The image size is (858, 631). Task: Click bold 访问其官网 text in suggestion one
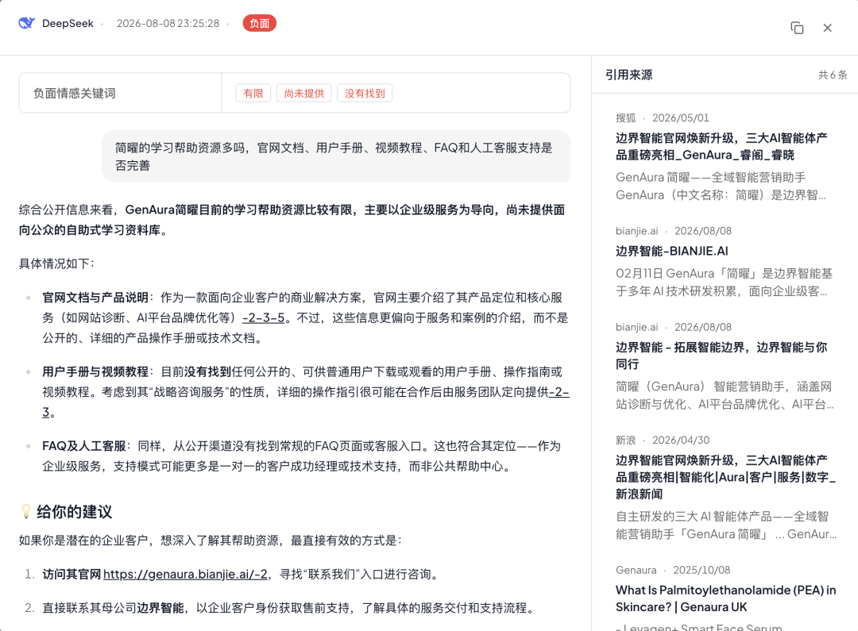[x=71, y=574]
